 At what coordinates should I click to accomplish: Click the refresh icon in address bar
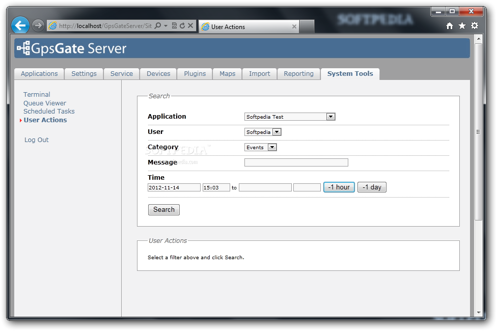pyautogui.click(x=182, y=25)
